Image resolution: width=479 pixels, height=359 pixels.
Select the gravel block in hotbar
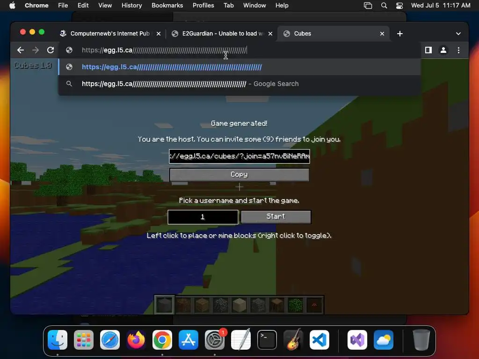coord(258,305)
